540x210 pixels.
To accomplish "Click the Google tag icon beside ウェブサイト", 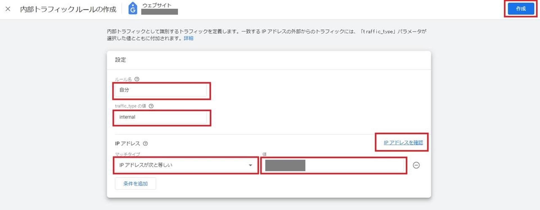I will (x=133, y=8).
